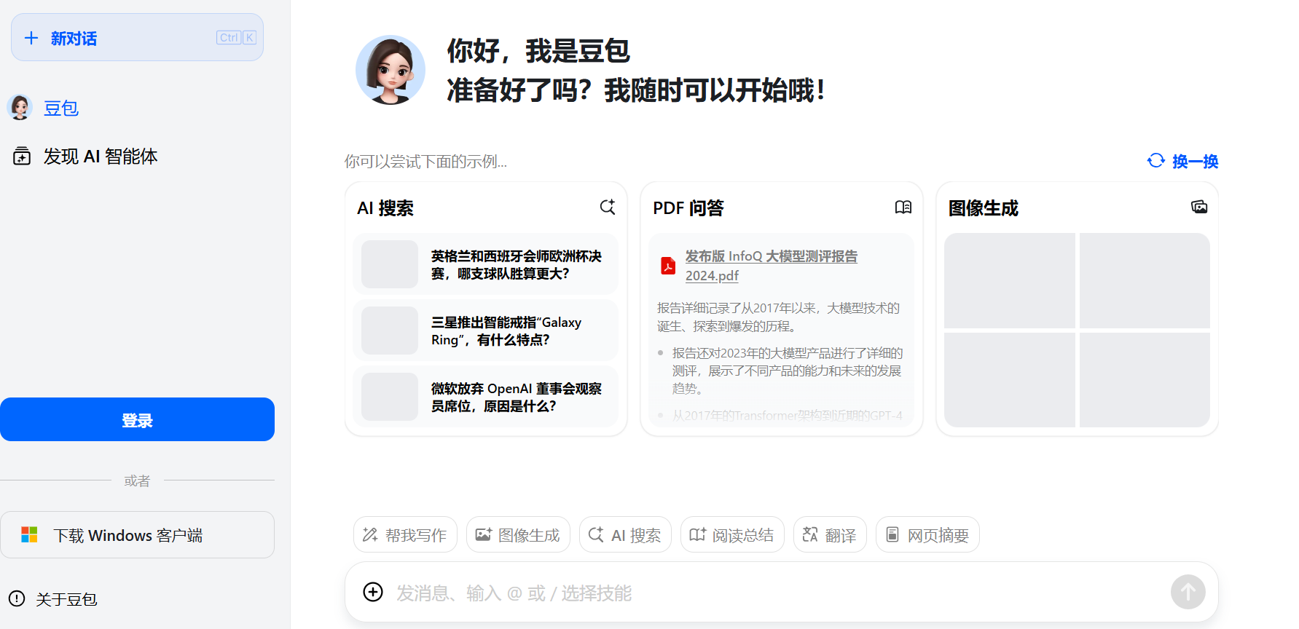Click the images icon on 图像生成 card
Screen dimensions: 1299x629
coord(1199,207)
